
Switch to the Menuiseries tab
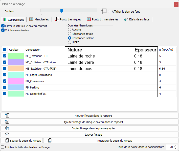(x=39, y=19)
